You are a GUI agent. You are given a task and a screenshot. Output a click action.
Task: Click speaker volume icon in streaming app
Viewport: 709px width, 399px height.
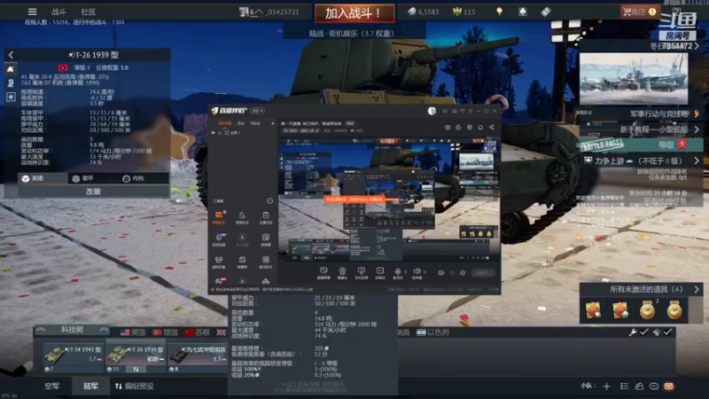coord(417,272)
